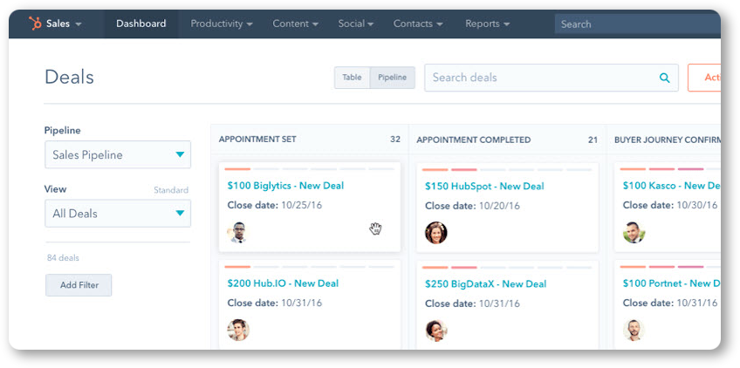Click the stage progress bar on BigDataX card

pos(507,267)
